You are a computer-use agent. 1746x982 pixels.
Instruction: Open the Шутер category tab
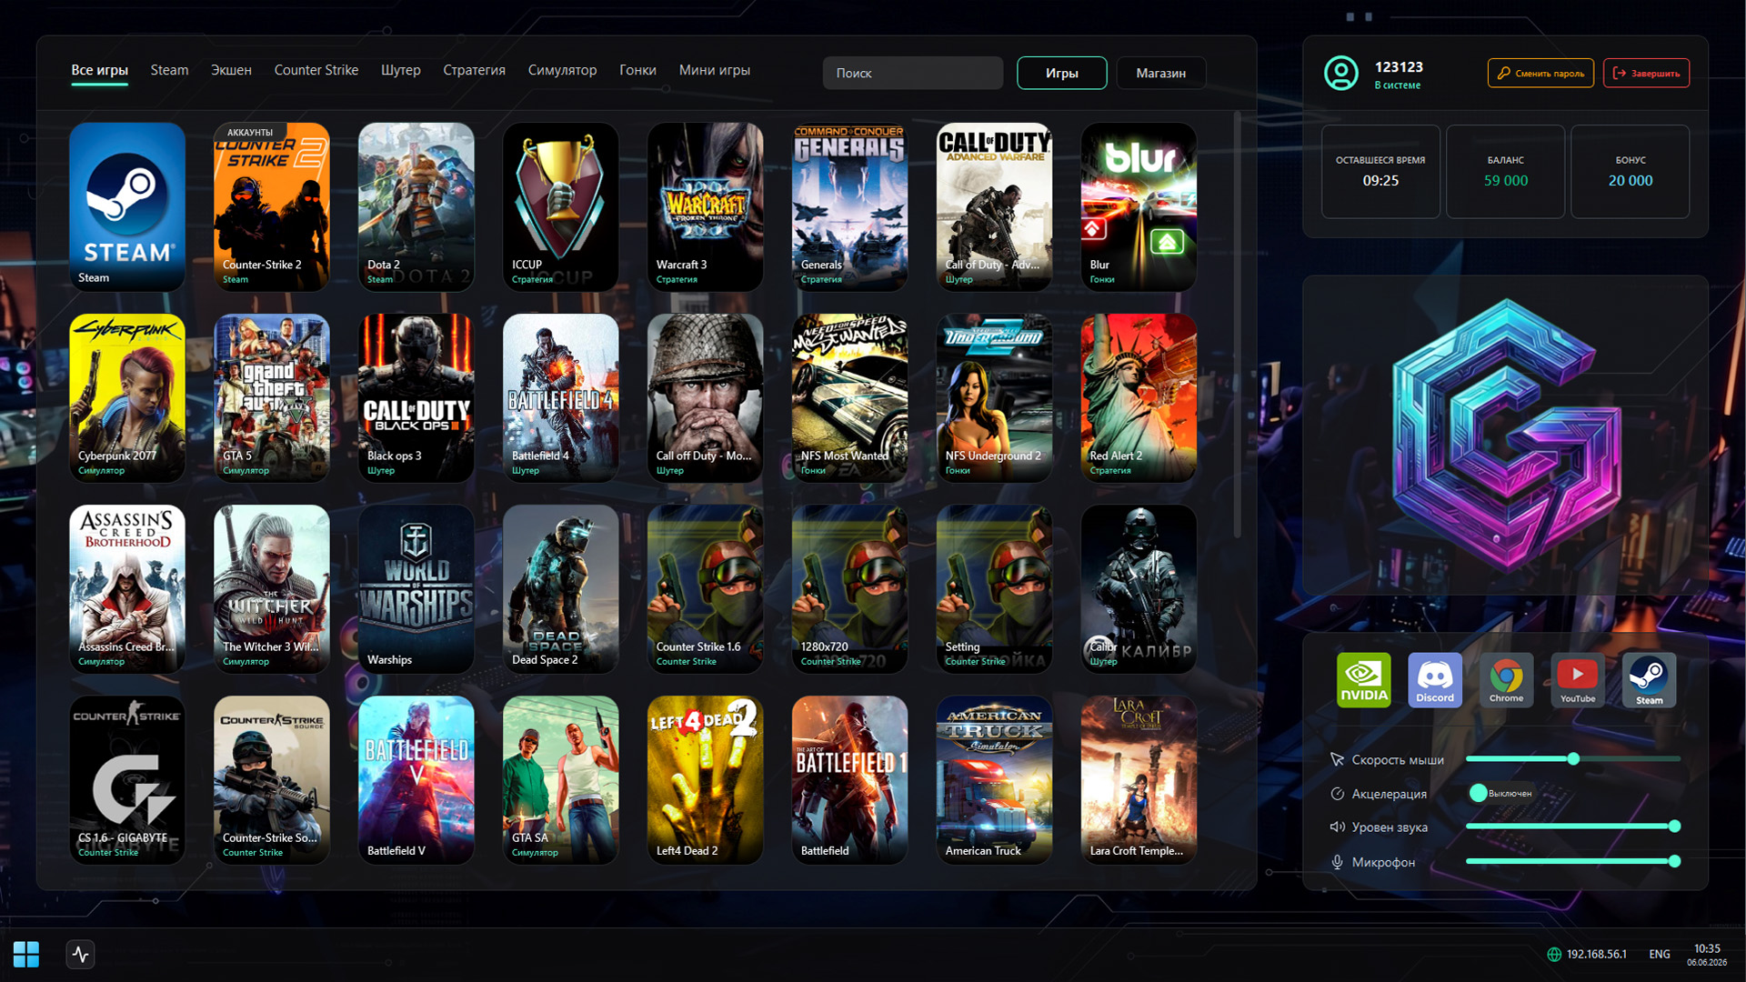click(x=400, y=70)
